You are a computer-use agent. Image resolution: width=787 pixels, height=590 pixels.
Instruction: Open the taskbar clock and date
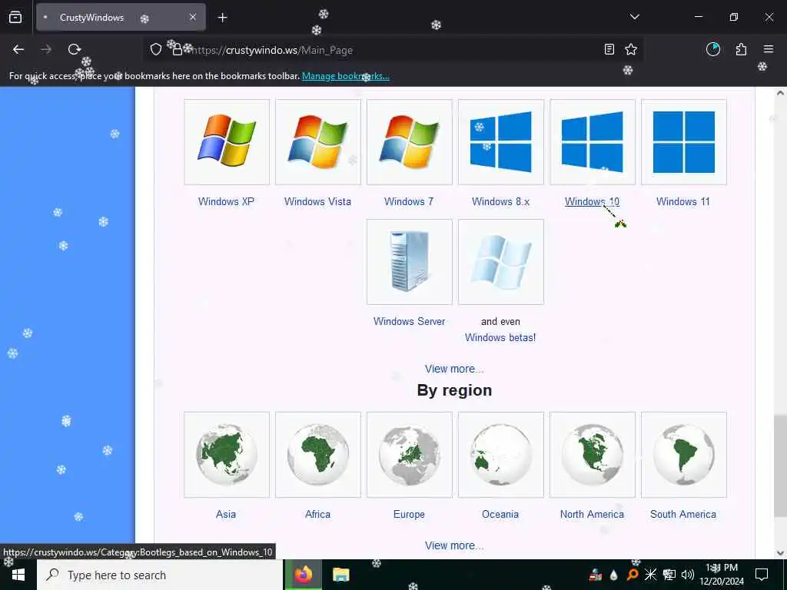tap(722, 575)
